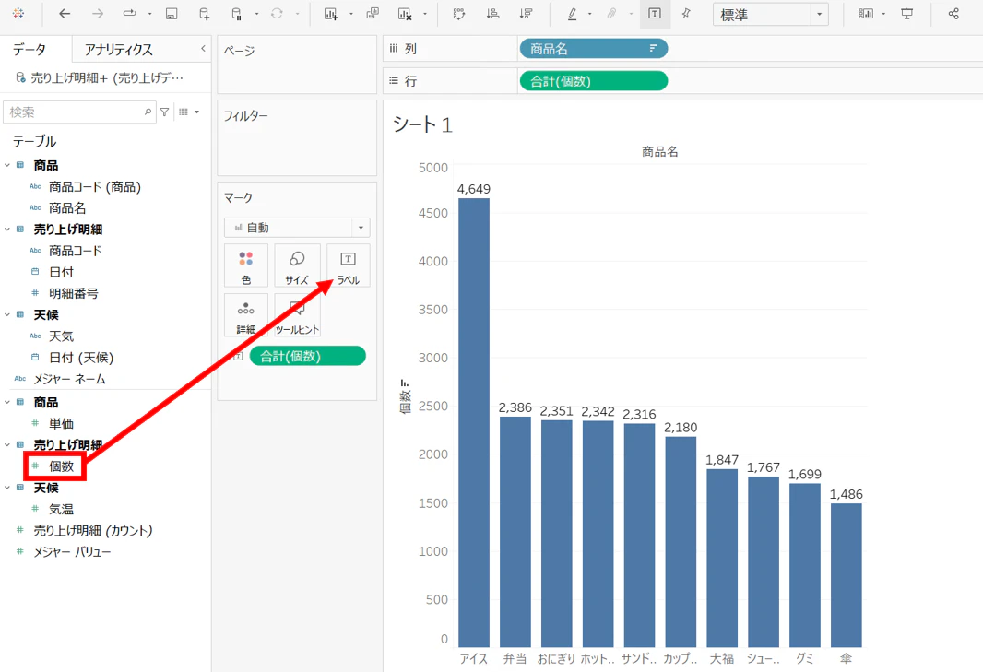Pause auto updates with cylinder icon
Viewport: 983px width, 672px height.
pos(237,14)
